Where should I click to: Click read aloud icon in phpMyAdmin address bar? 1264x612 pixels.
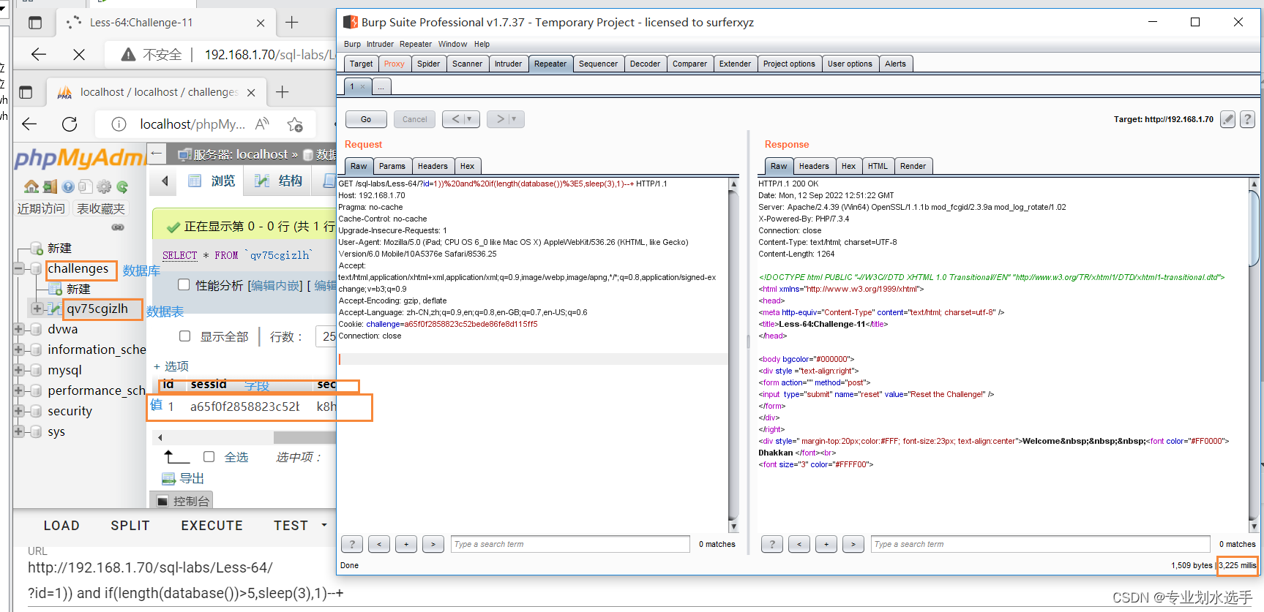pyautogui.click(x=262, y=124)
